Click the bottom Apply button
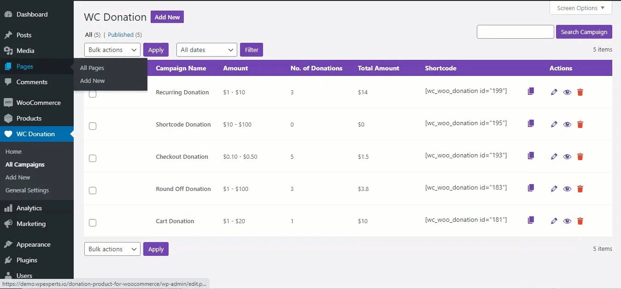621x289 pixels. (x=156, y=249)
